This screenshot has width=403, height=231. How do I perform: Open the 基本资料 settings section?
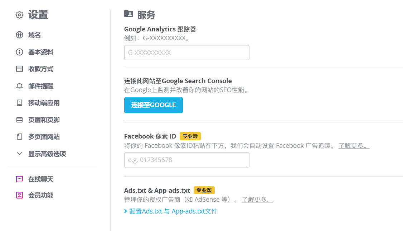point(40,52)
